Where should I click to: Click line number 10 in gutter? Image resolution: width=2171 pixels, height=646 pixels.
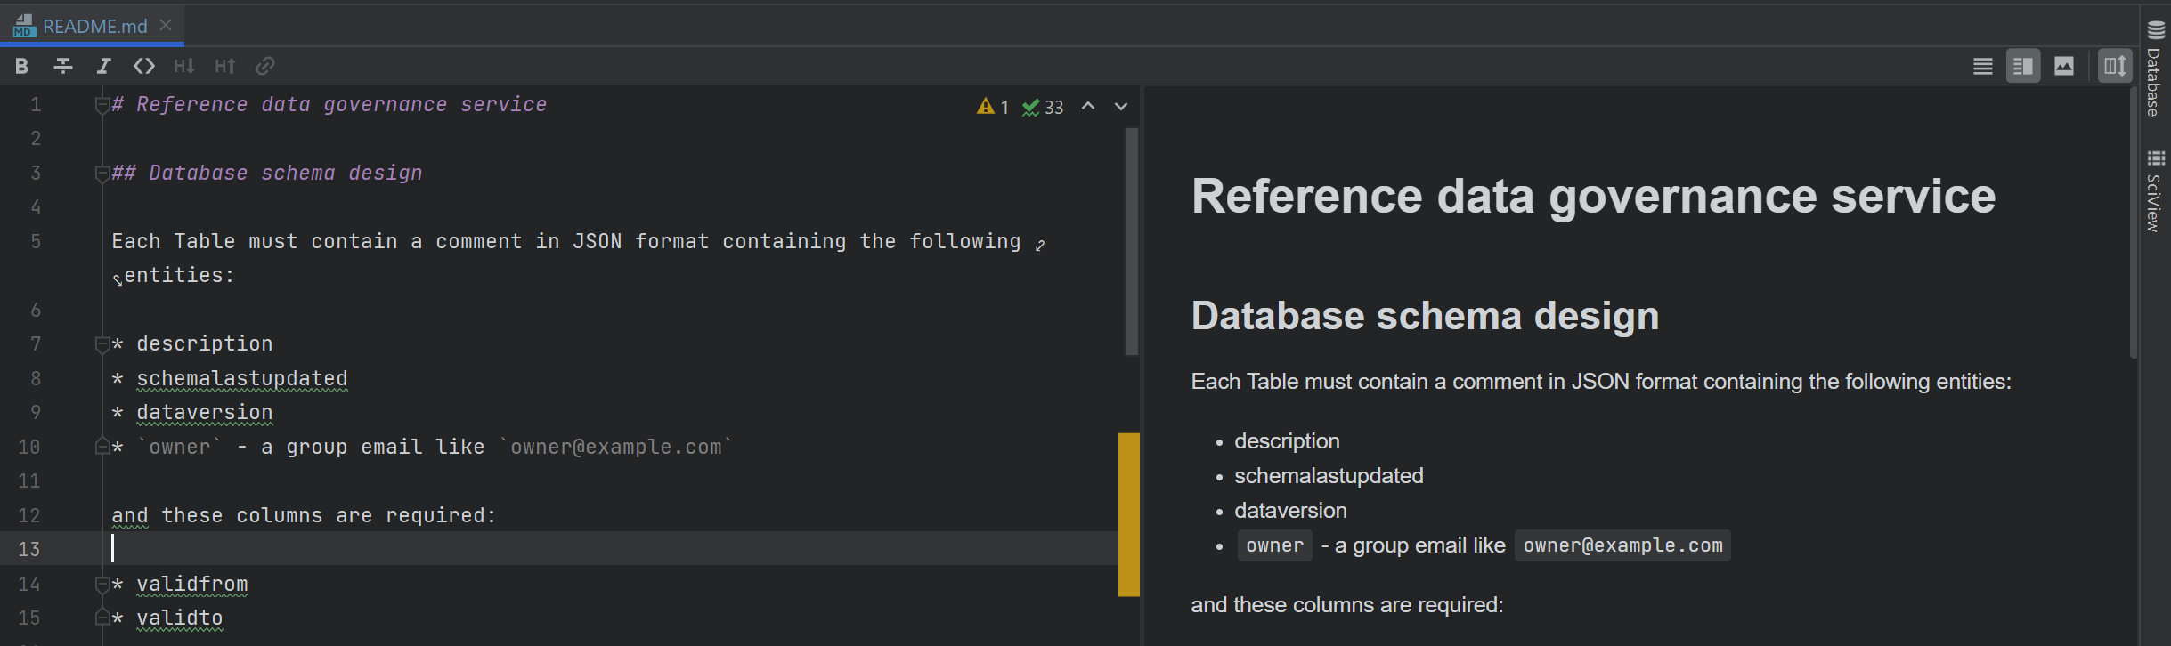pyautogui.click(x=29, y=447)
